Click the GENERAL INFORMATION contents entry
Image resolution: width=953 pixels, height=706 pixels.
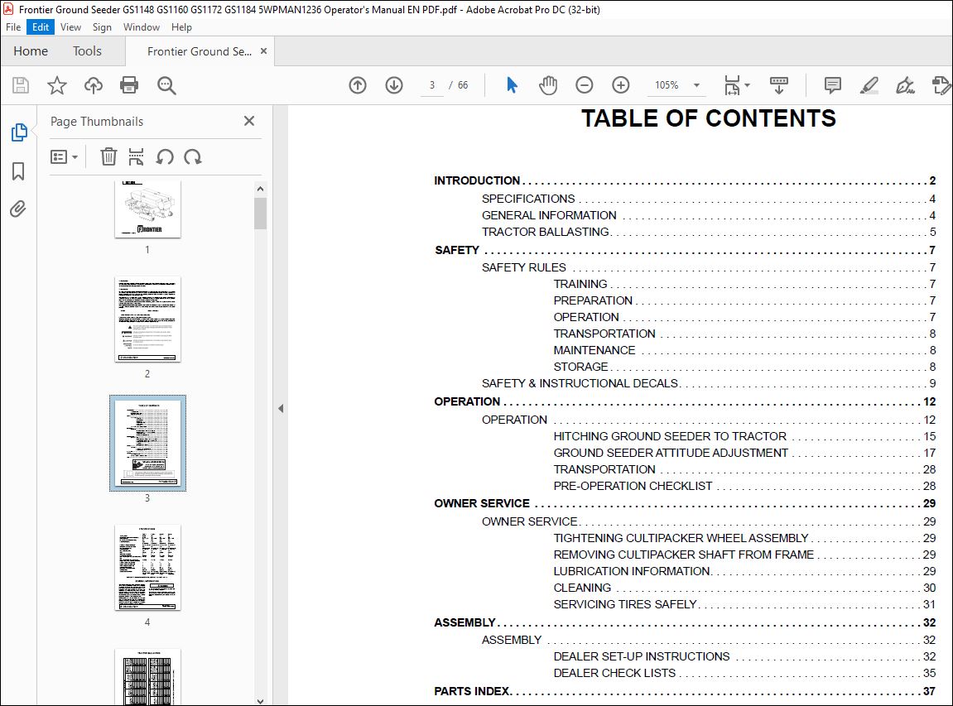[709, 215]
